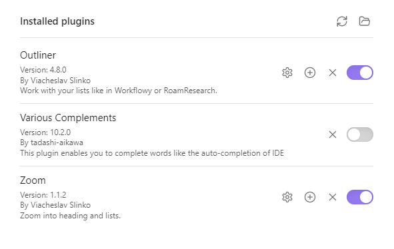Click the Workflowy or RoamResearch description text

coord(119,91)
